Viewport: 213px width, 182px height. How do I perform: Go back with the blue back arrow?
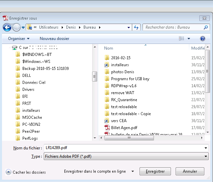(x=7, y=27)
